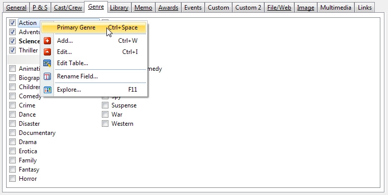This screenshot has height=195, width=388.
Task: Check the Disaster genre checkbox
Action: 12,124
